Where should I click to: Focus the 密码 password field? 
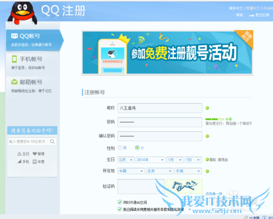tap(160, 122)
